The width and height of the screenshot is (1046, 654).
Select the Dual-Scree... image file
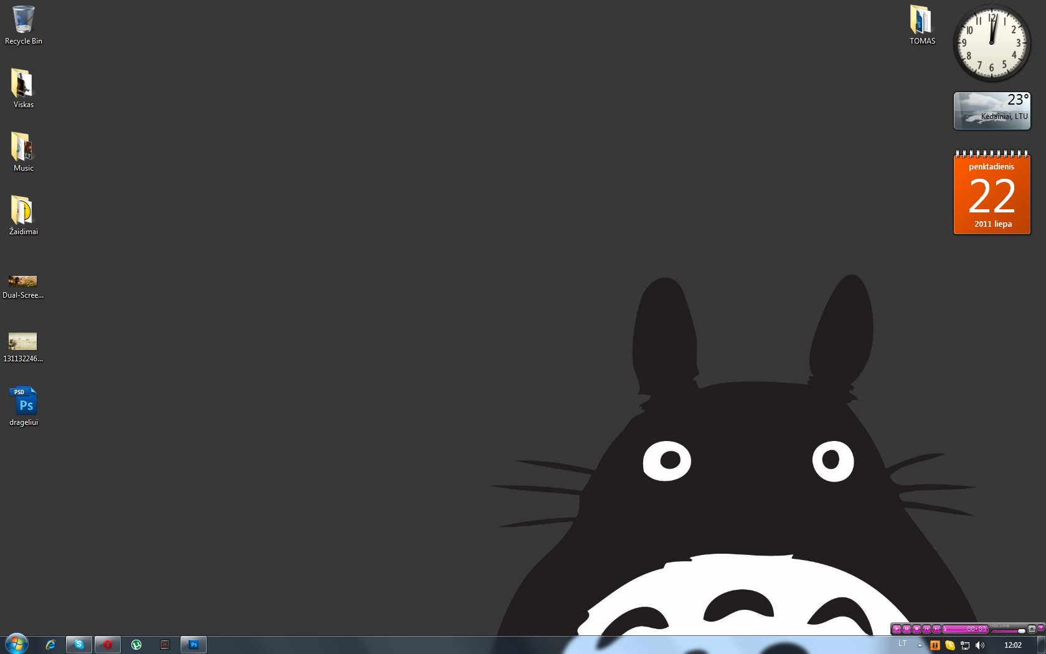click(x=23, y=287)
